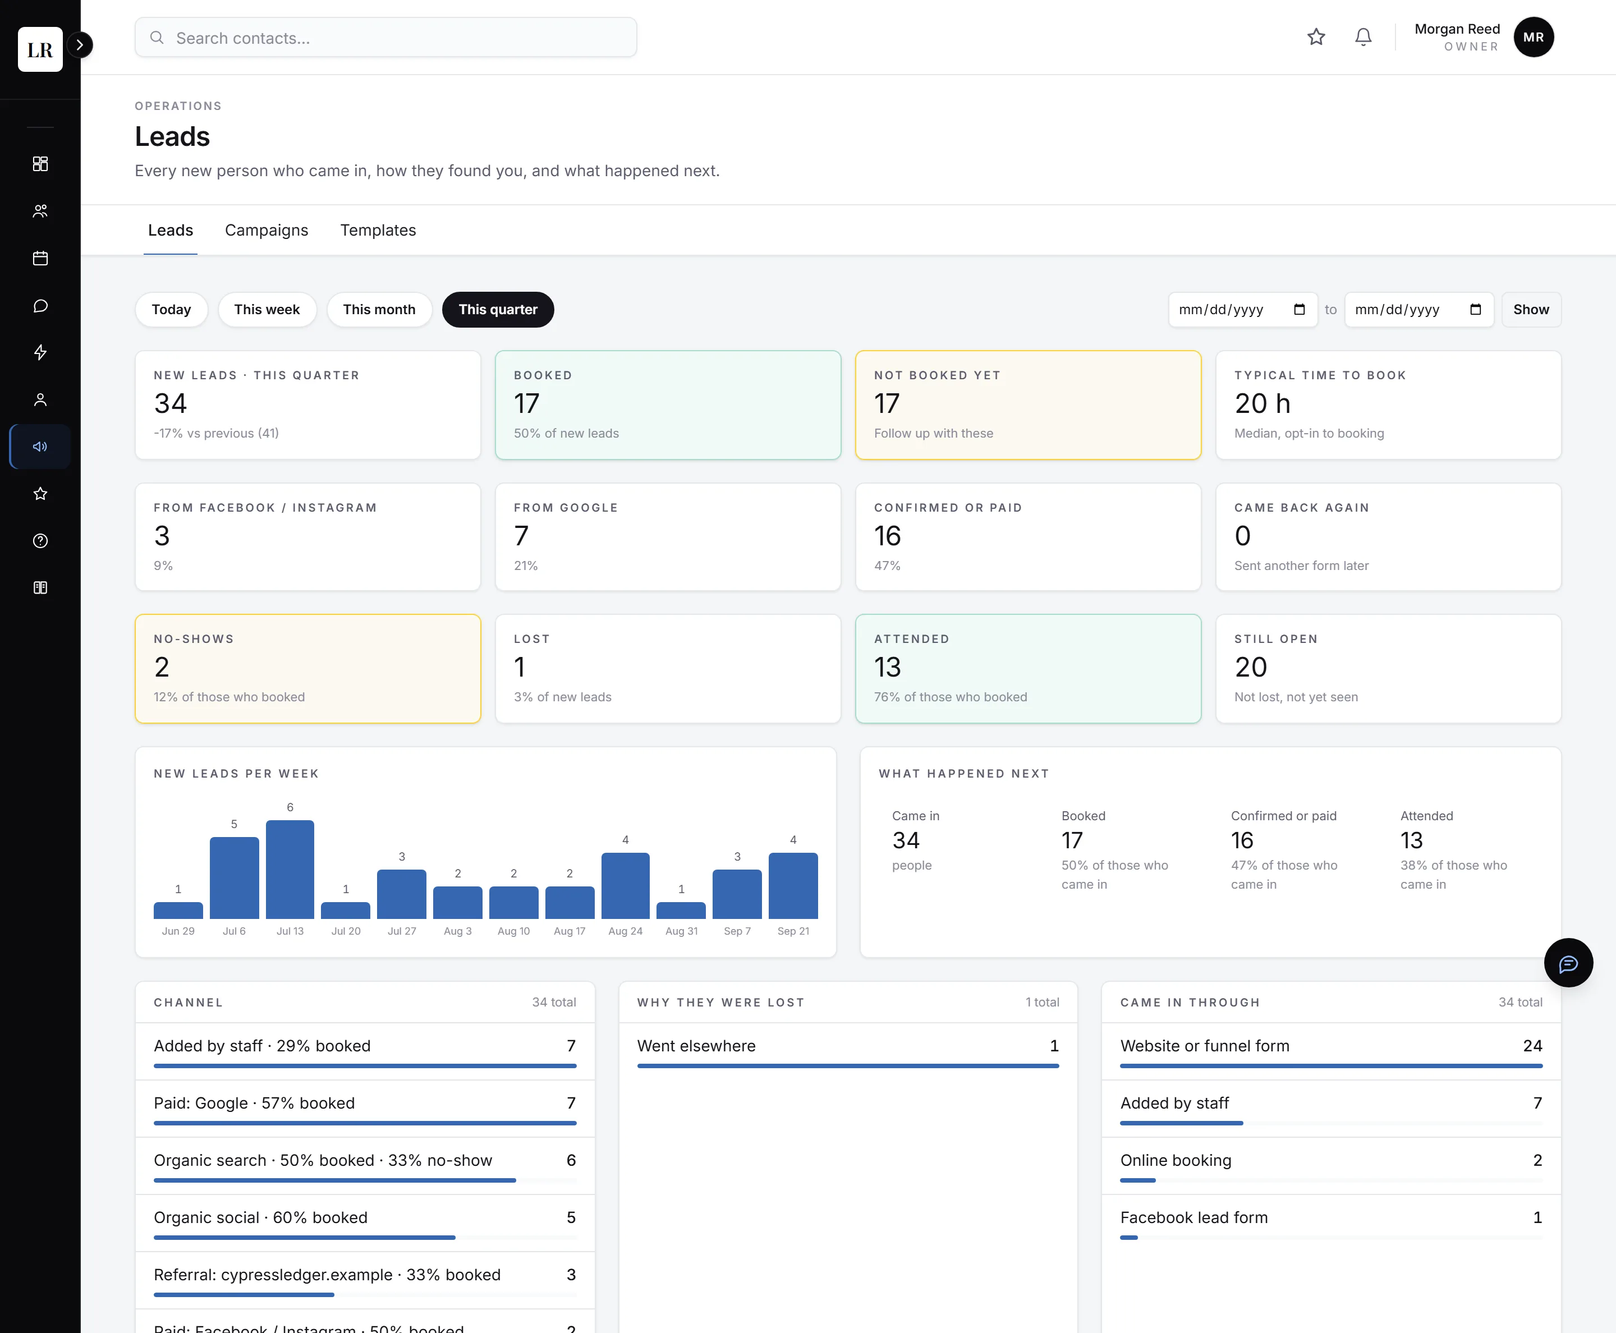Open the No-Shows stat card
Screen dimensions: 1616x1333
(x=308, y=668)
